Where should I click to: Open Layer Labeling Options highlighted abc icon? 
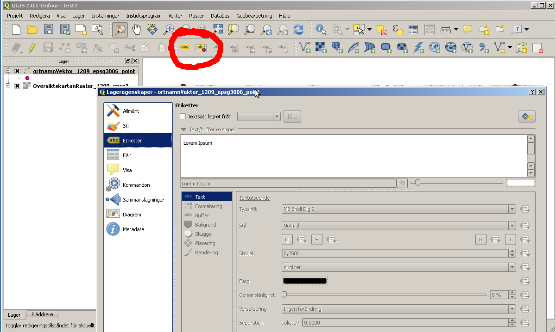point(201,47)
